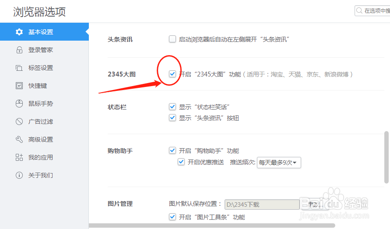Click the 在选项中搜索 search field
This screenshot has width=390, height=229.
pyautogui.click(x=373, y=10)
